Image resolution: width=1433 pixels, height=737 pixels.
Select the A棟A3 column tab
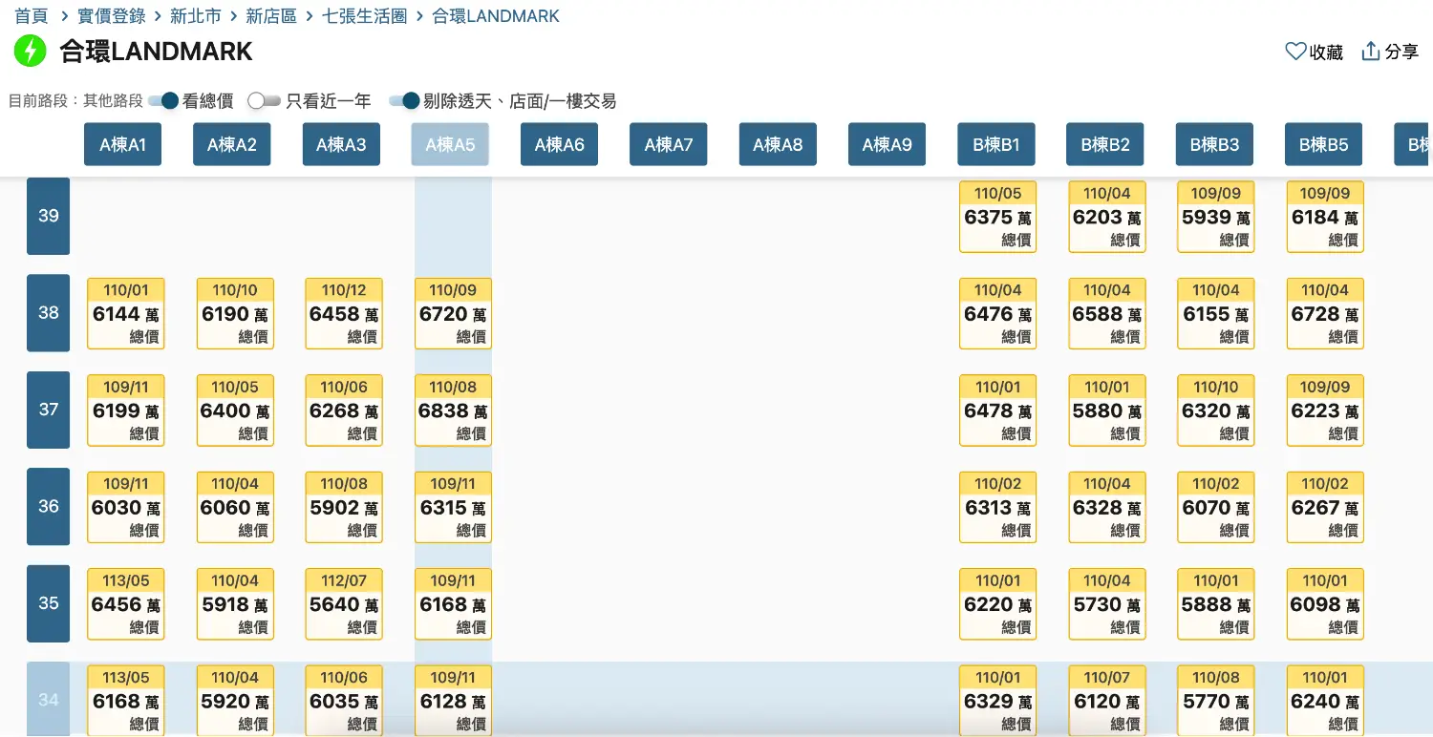click(x=341, y=144)
